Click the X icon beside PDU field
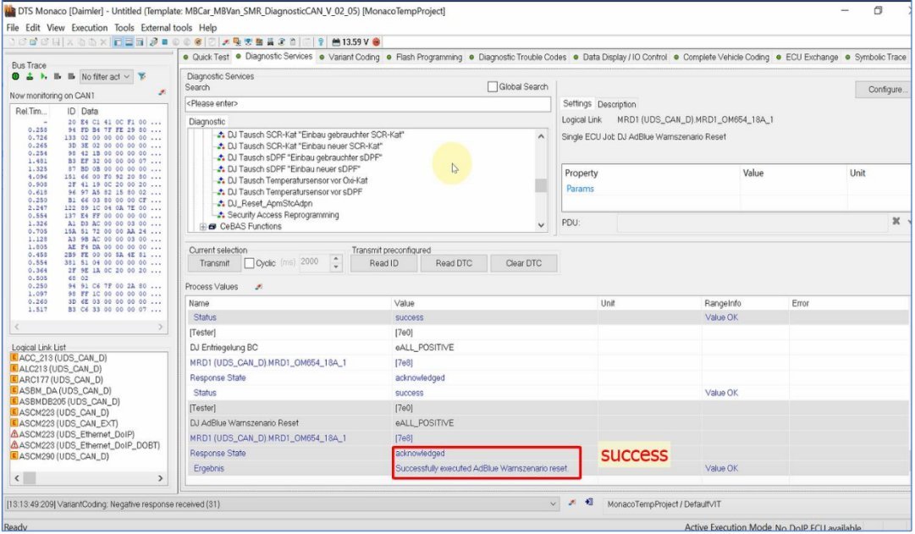Screen dimensions: 915x534 (x=896, y=222)
